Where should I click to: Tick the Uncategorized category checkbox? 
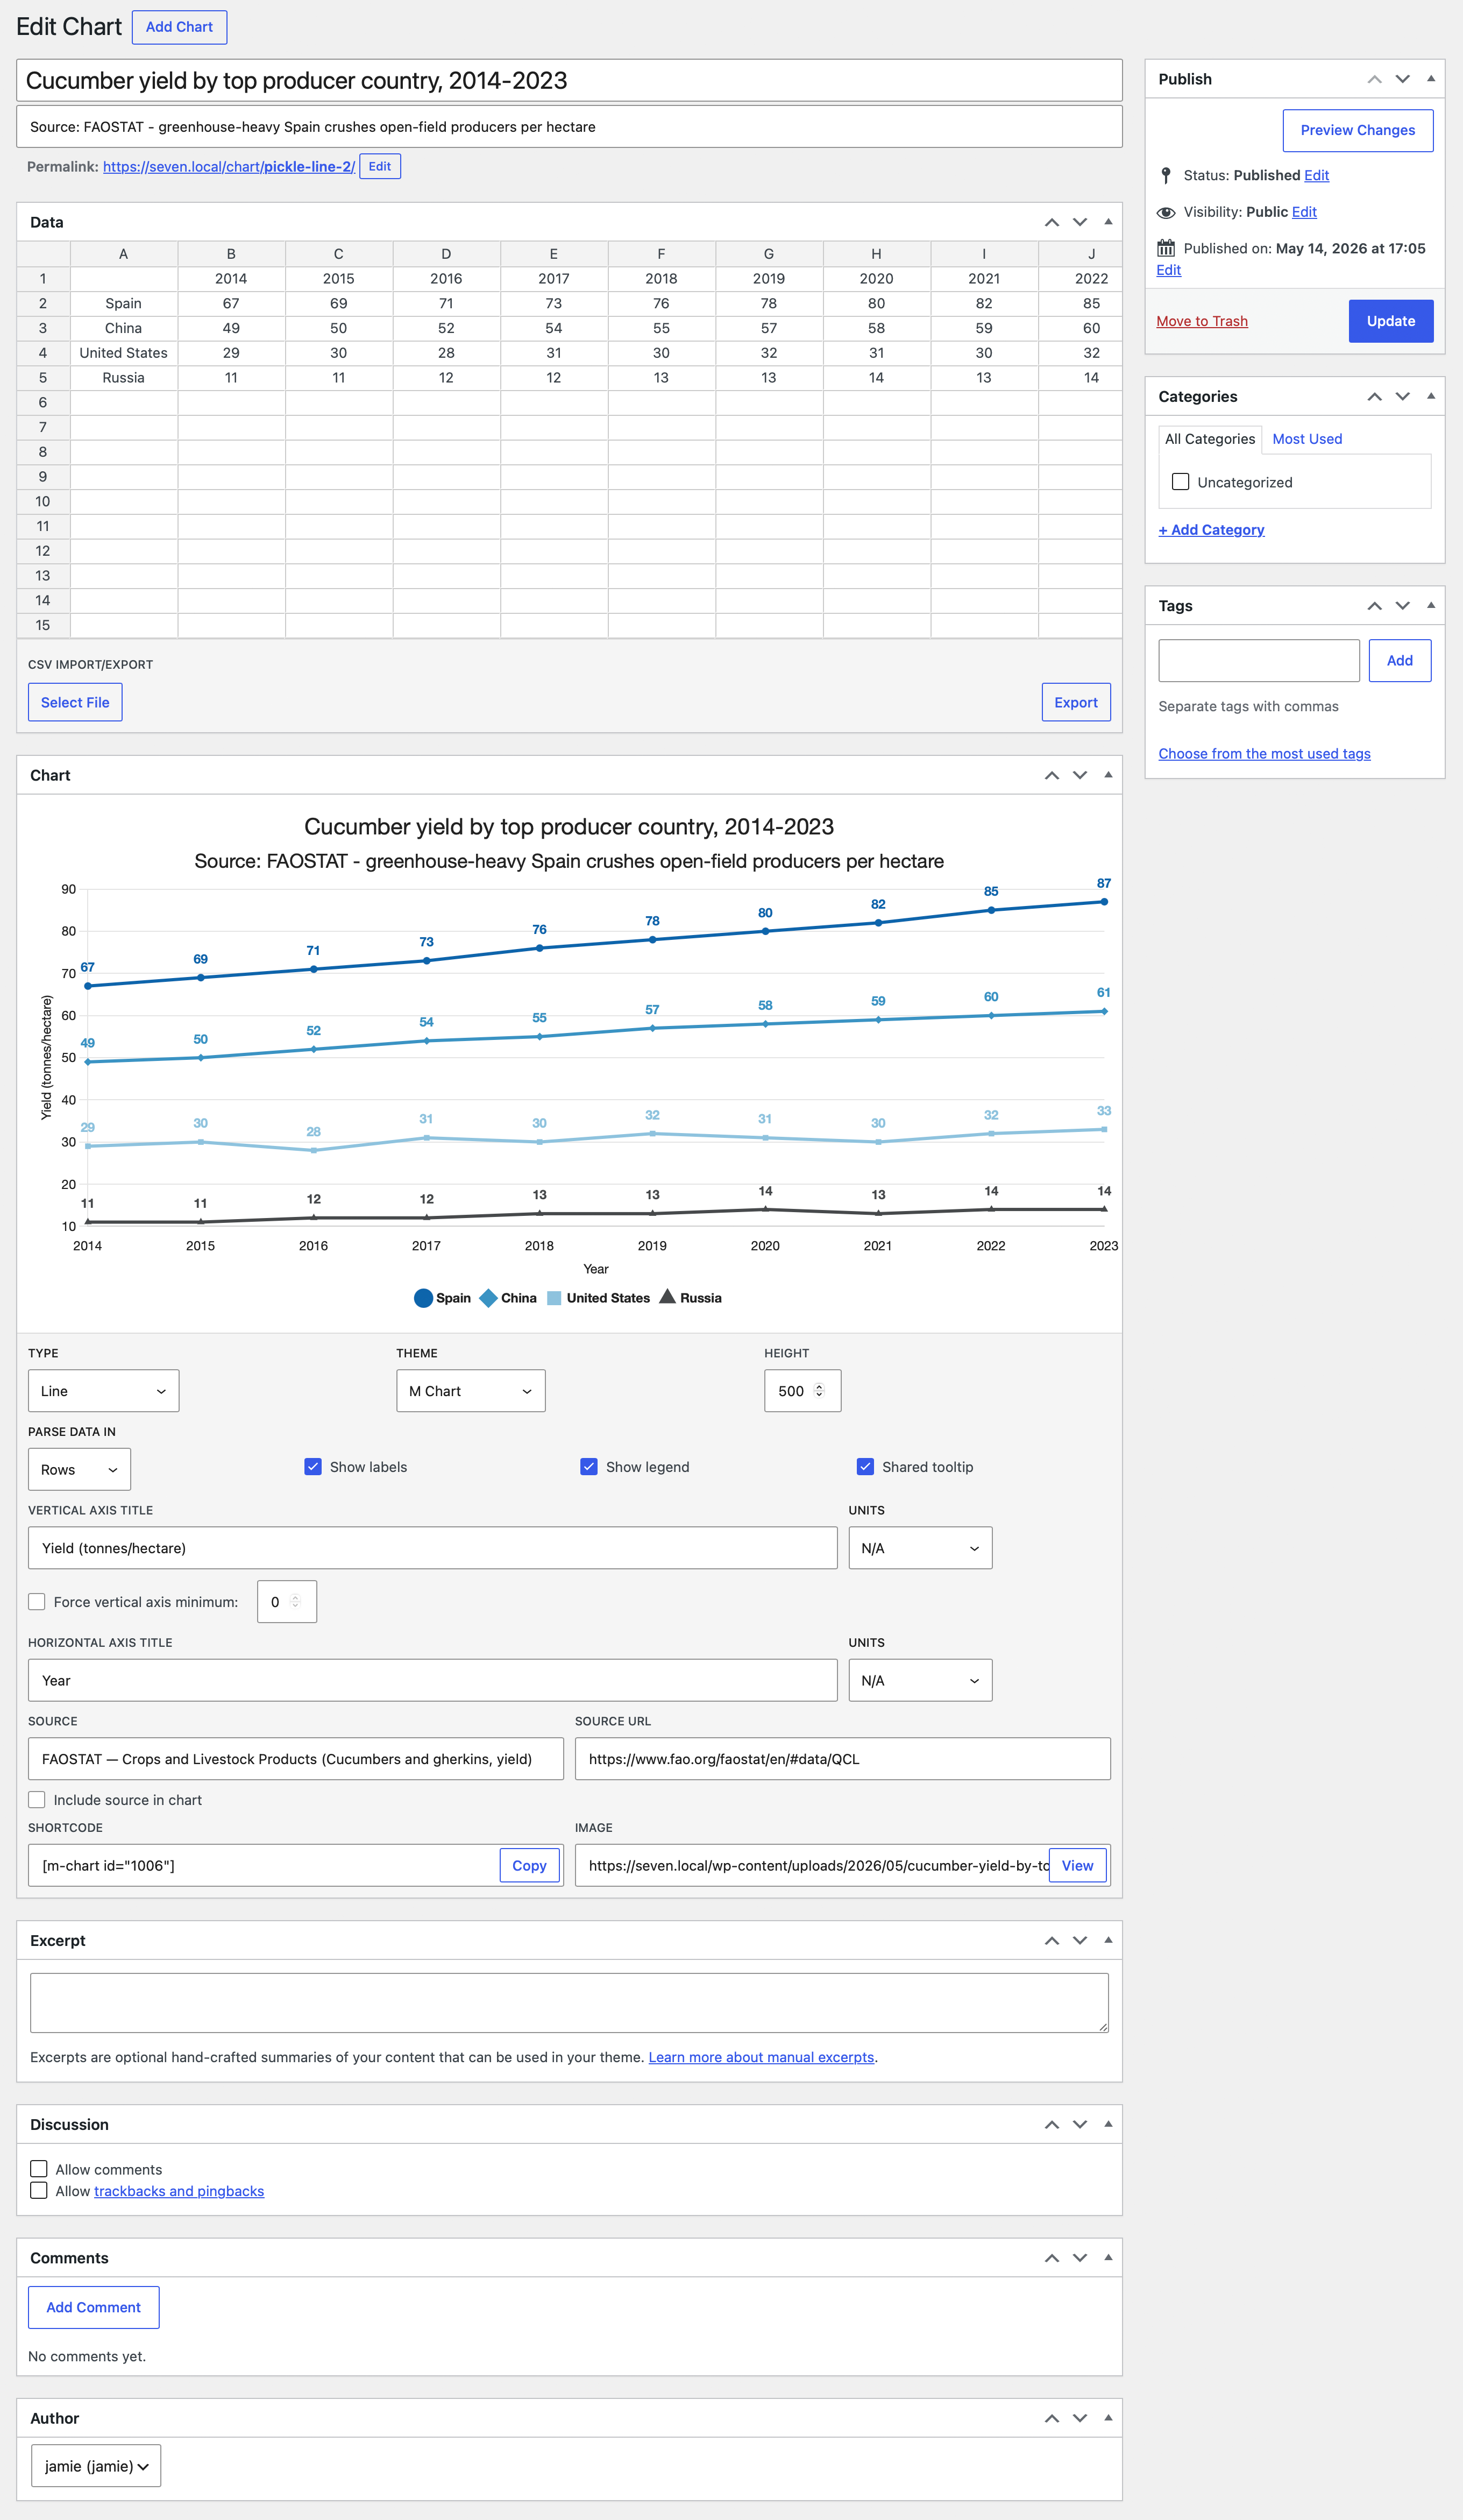[x=1180, y=482]
